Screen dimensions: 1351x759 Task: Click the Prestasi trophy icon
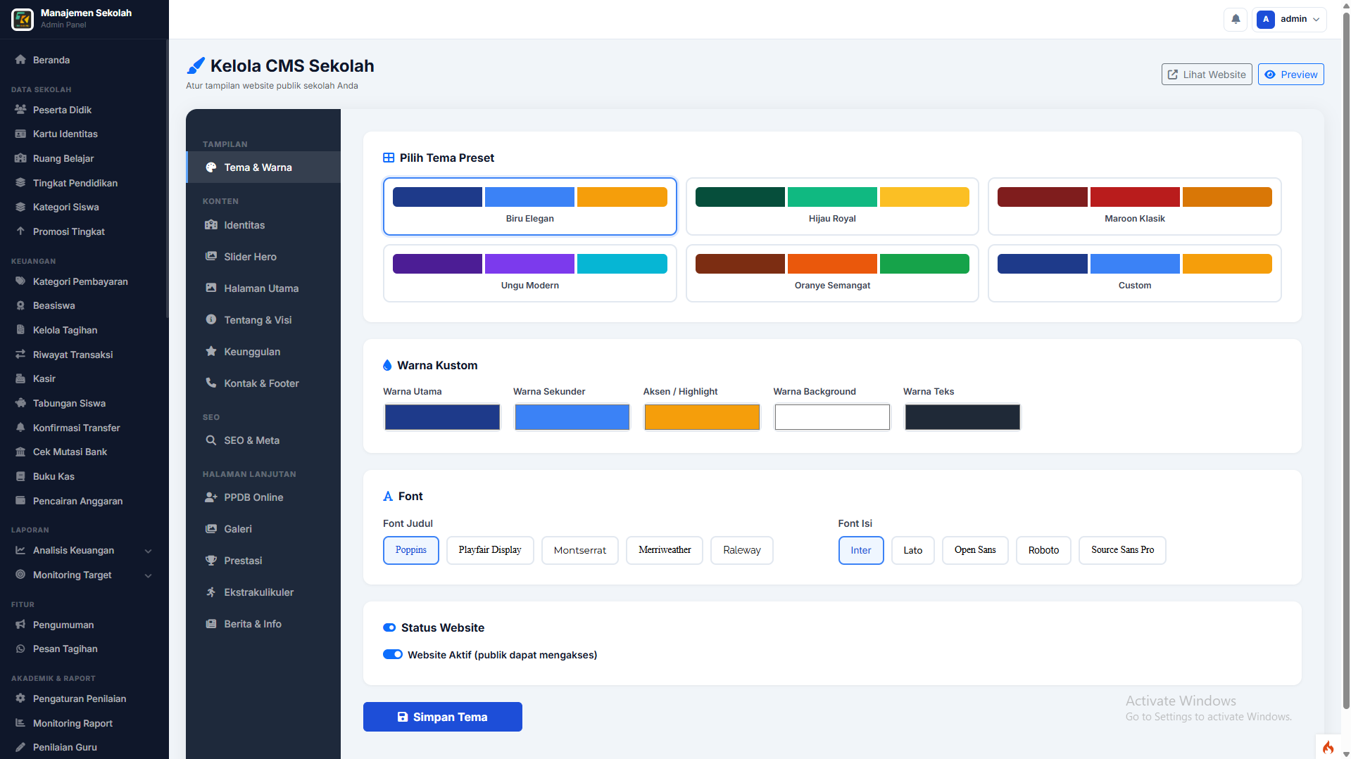pos(211,561)
